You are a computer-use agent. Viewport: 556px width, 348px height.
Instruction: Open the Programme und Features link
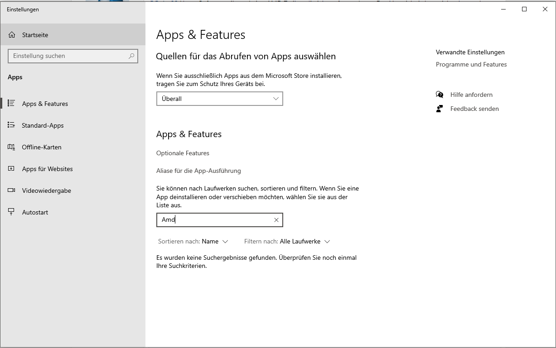coord(471,65)
